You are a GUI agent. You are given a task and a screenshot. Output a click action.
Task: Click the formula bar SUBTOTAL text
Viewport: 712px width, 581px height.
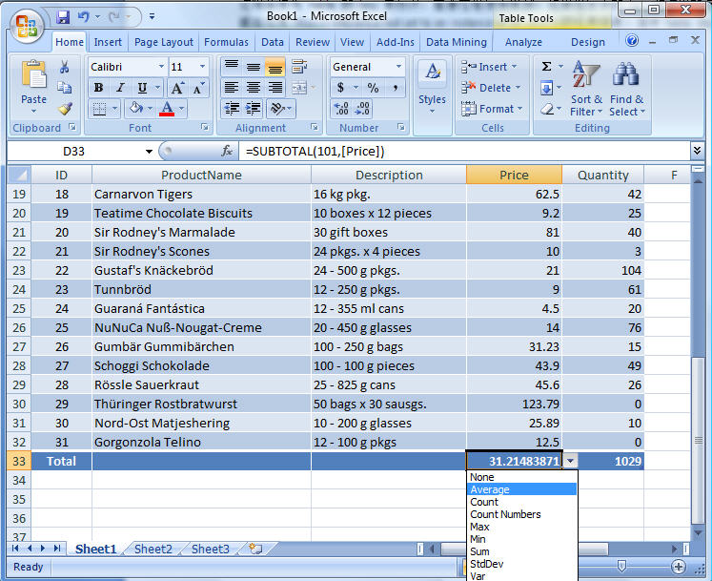pos(315,152)
